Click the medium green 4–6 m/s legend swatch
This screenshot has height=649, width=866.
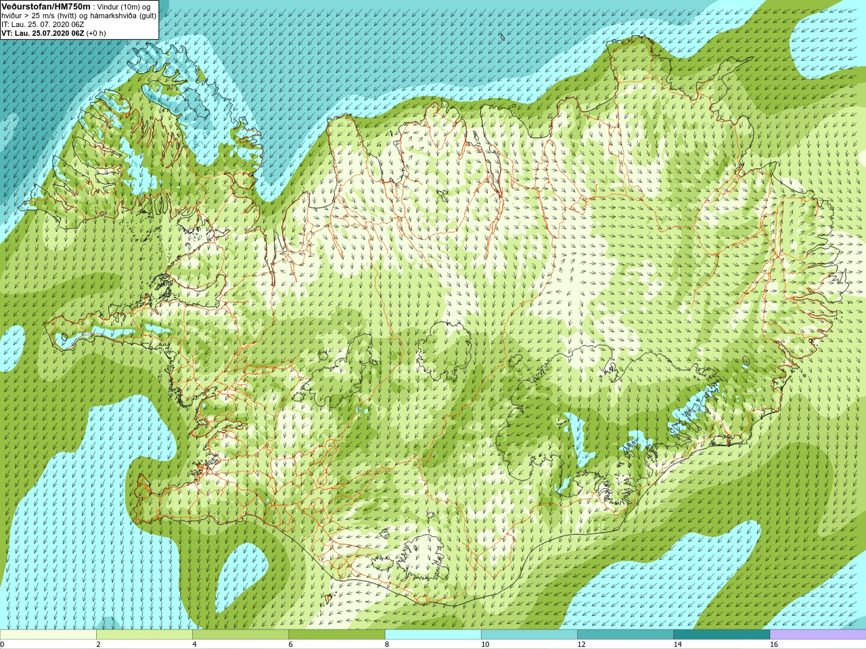point(240,634)
